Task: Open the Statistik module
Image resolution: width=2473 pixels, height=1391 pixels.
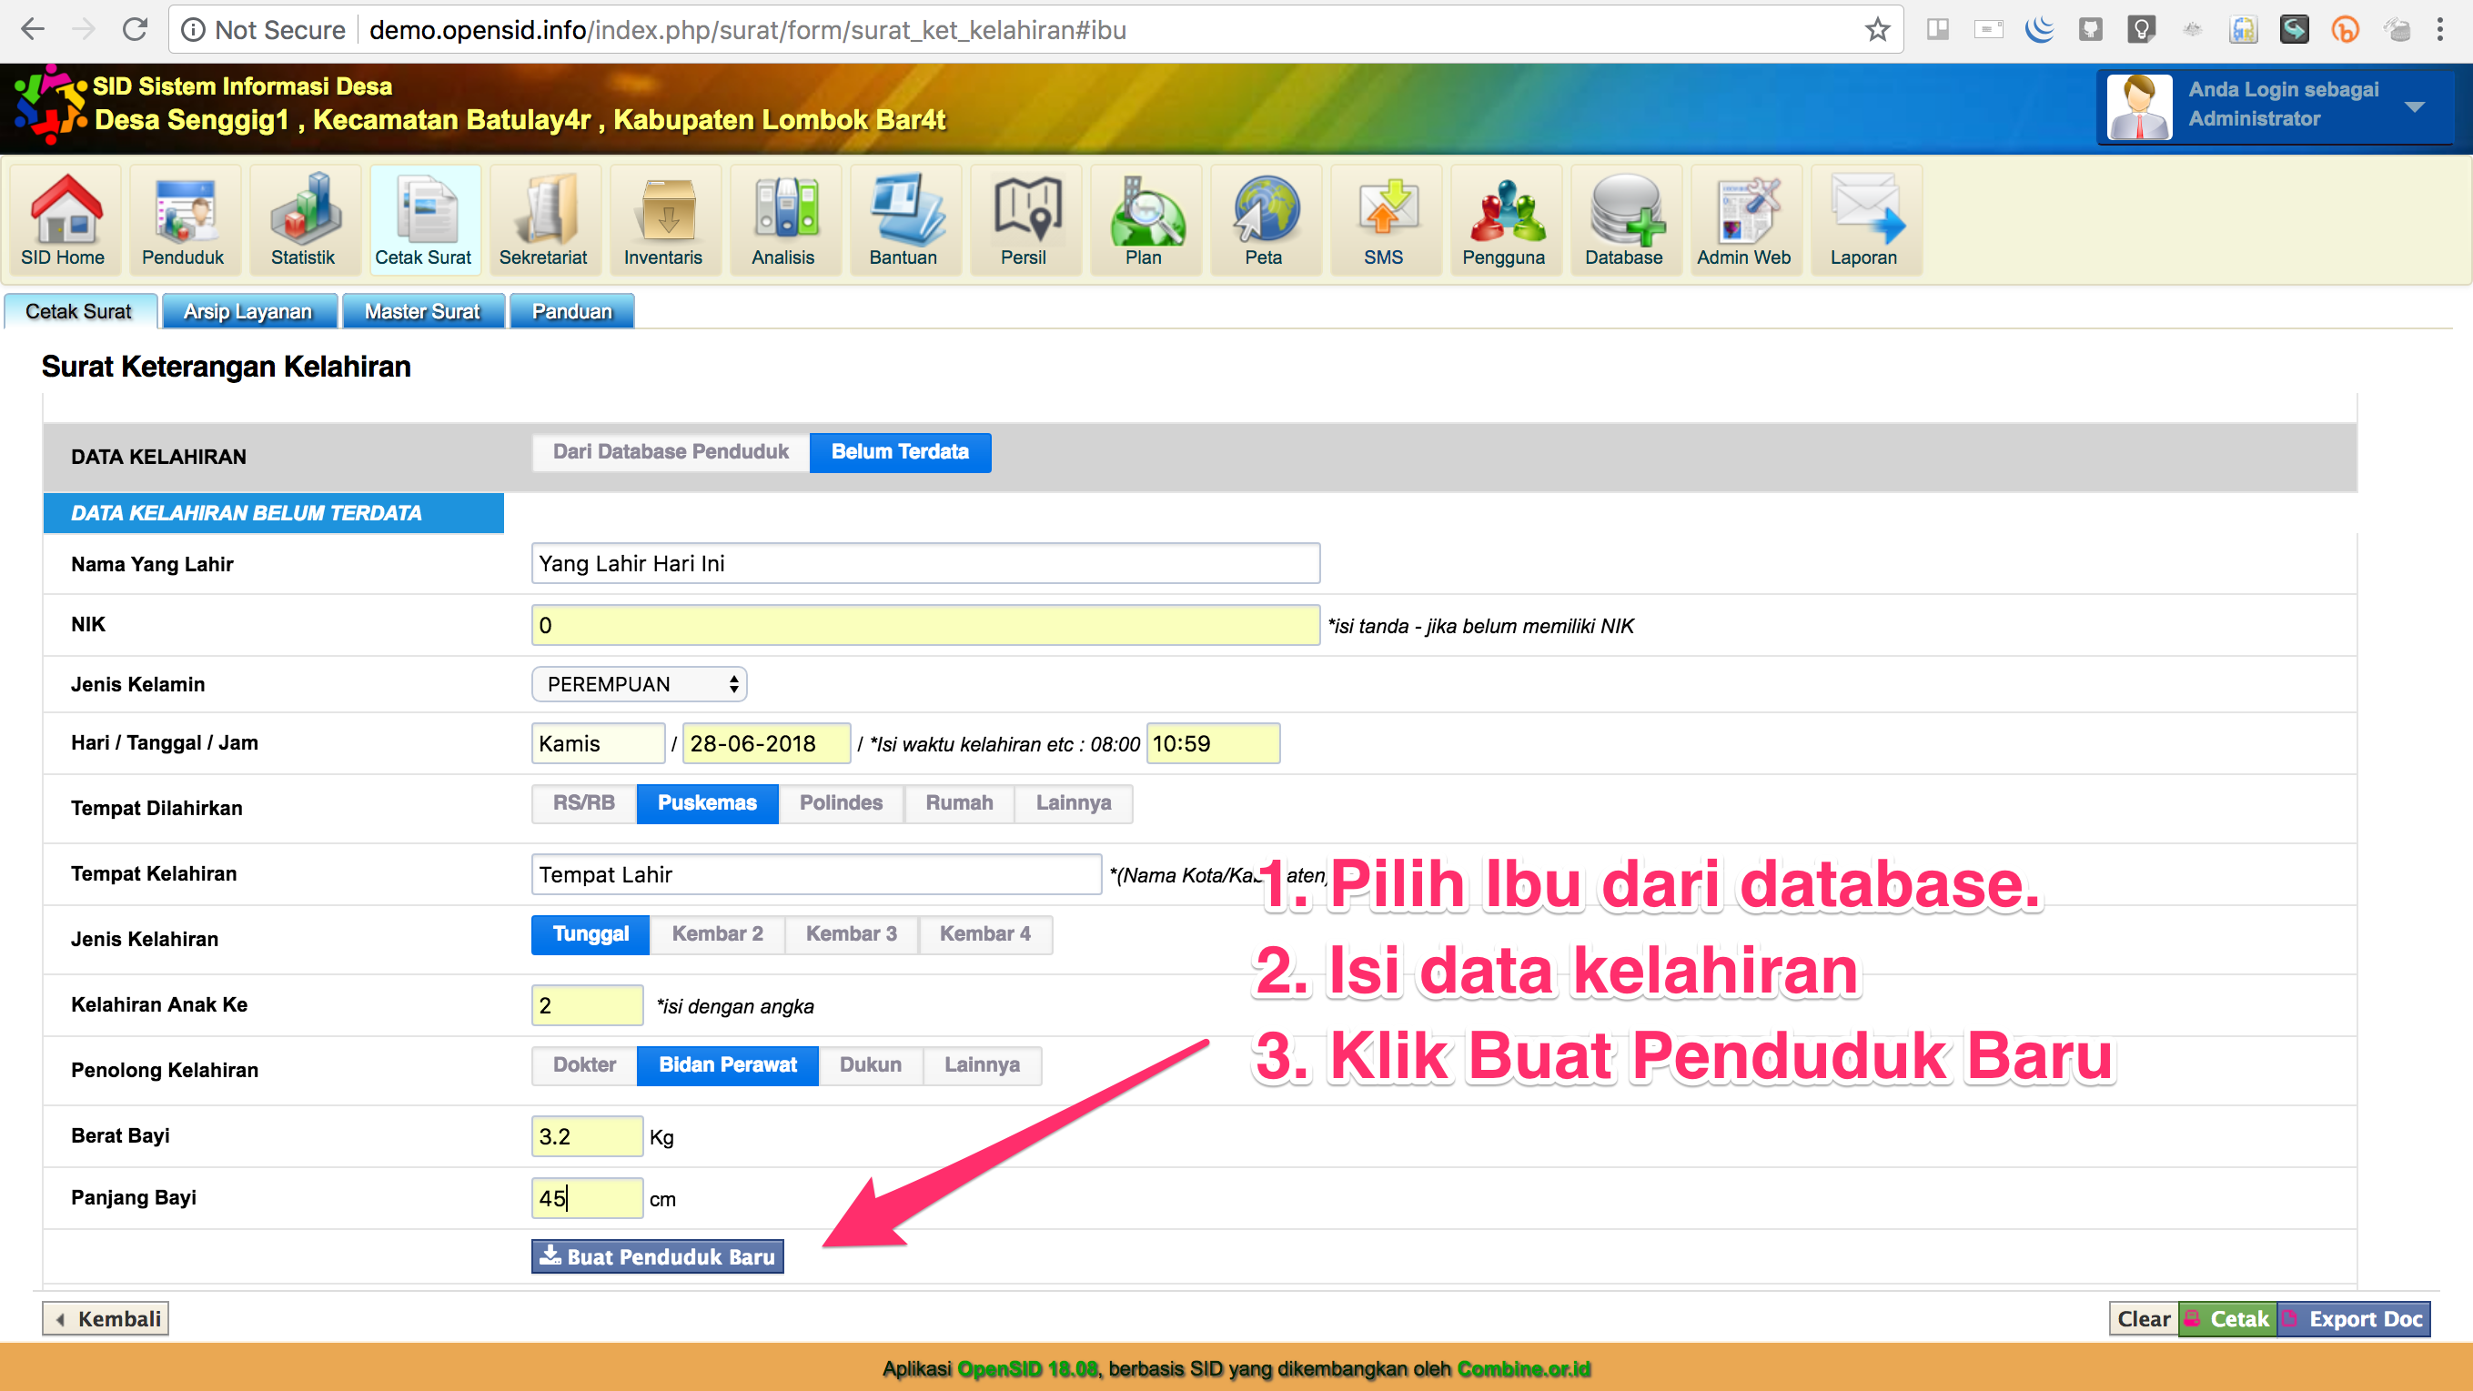Action: coord(303,219)
